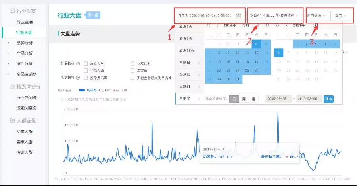Go to next month in 2016 calendar
Viewport: 357px width, 186px height.
(x=259, y=25)
